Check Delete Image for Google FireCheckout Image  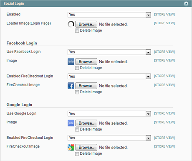pyautogui.click(x=77, y=154)
